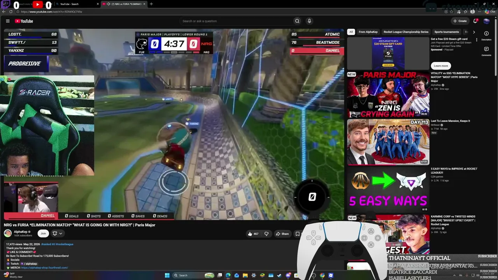This screenshot has height=280, width=498.
Task: Click the Join channel button
Action: coord(43,233)
